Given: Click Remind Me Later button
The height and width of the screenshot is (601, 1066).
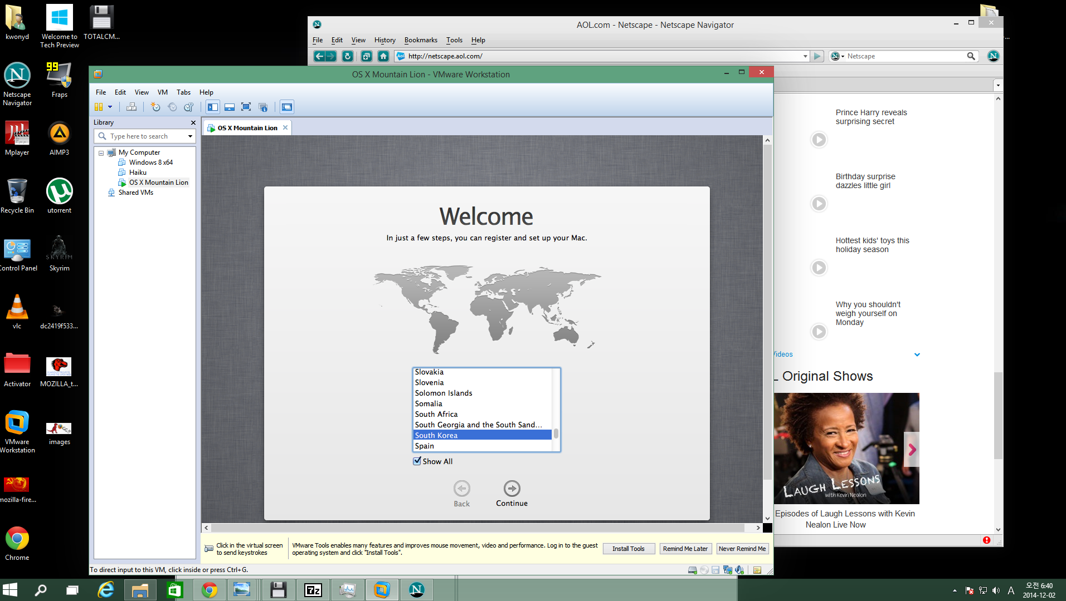Looking at the screenshot, I should click(685, 549).
